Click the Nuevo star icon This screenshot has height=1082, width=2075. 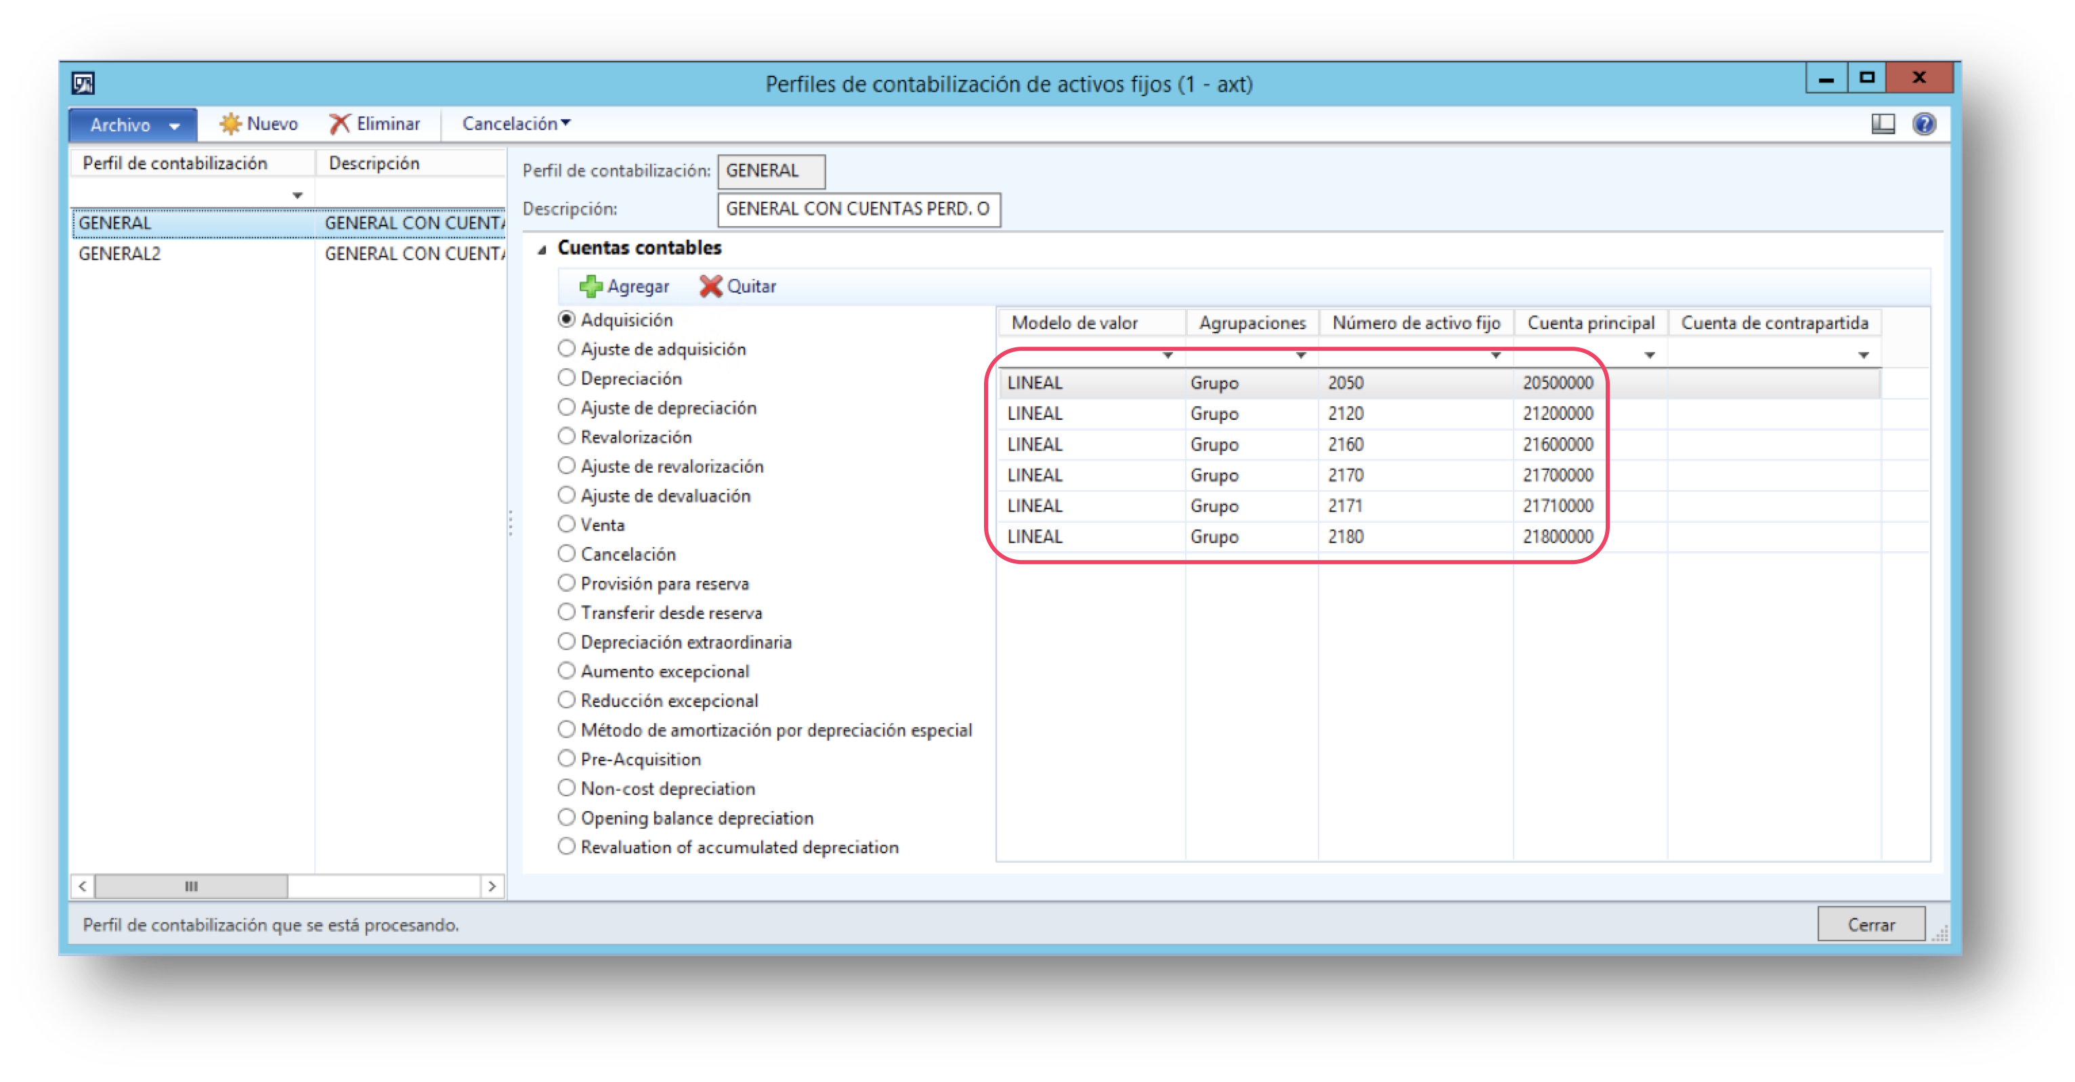coord(230,124)
